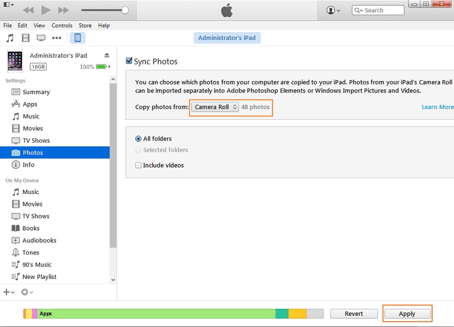Open the File menu

coord(7,26)
